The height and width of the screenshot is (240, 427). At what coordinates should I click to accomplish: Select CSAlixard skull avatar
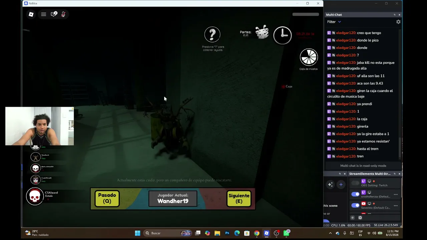pos(35,196)
